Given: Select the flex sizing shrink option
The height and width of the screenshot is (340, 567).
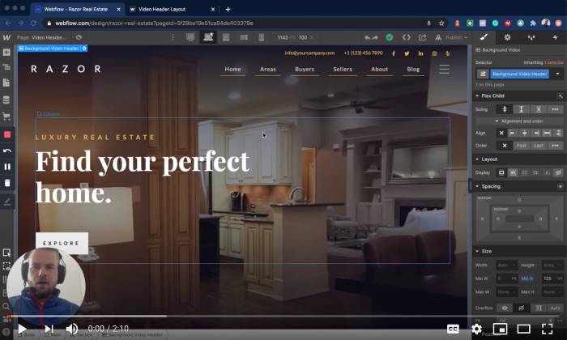Looking at the screenshot, I should (x=505, y=109).
